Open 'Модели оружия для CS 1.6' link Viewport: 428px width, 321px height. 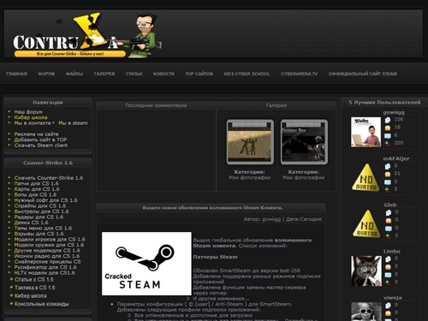click(x=49, y=245)
